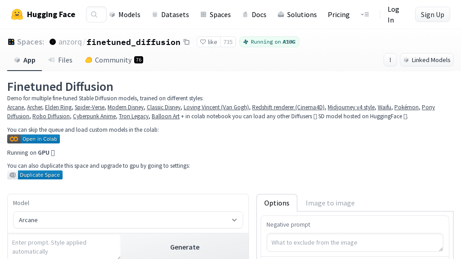The image size is (461, 259).
Task: Copy the space name with the copy icon
Action: [x=186, y=42]
